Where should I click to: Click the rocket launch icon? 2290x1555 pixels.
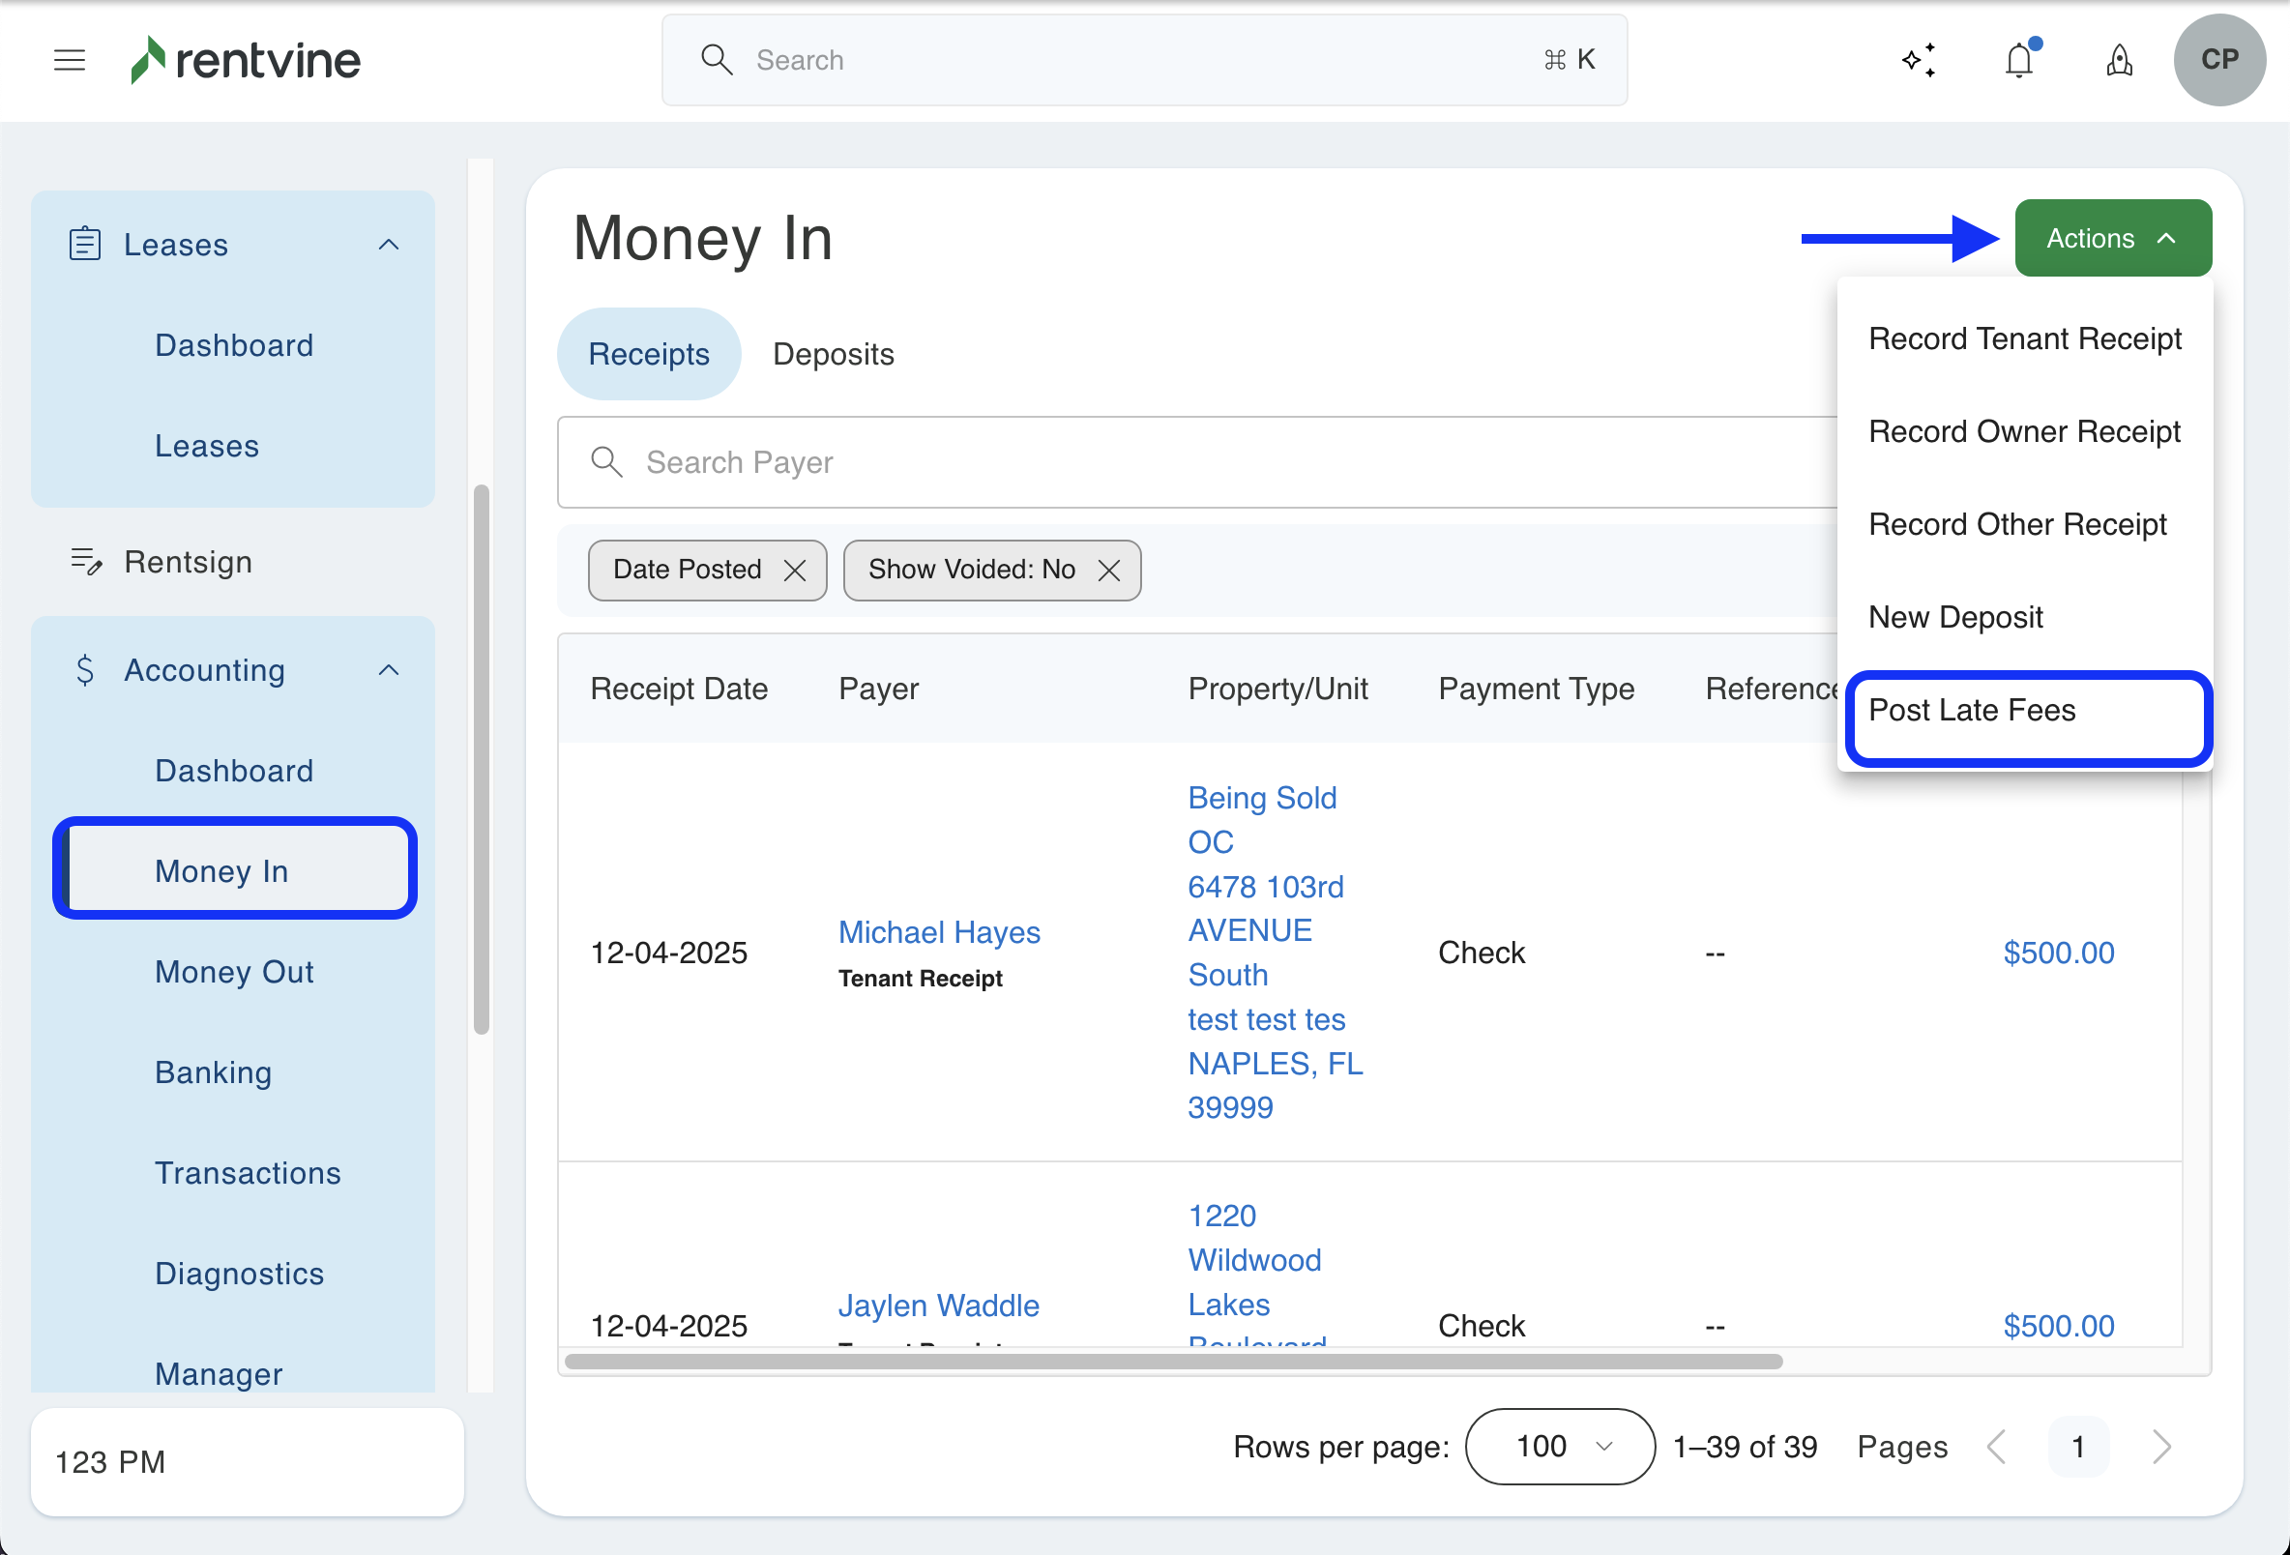[x=2119, y=60]
